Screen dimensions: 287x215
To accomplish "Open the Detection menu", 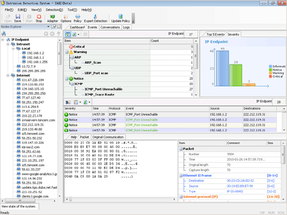I will coord(55,10).
